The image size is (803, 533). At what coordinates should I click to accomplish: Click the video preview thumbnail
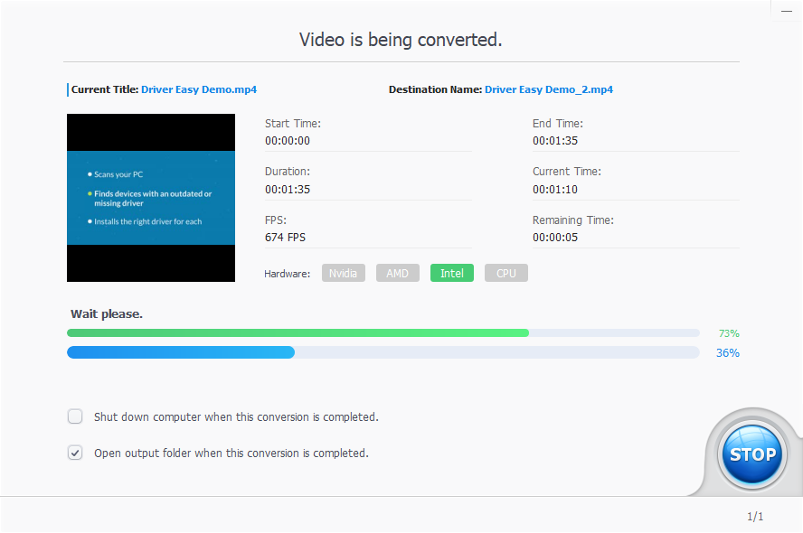pos(150,197)
